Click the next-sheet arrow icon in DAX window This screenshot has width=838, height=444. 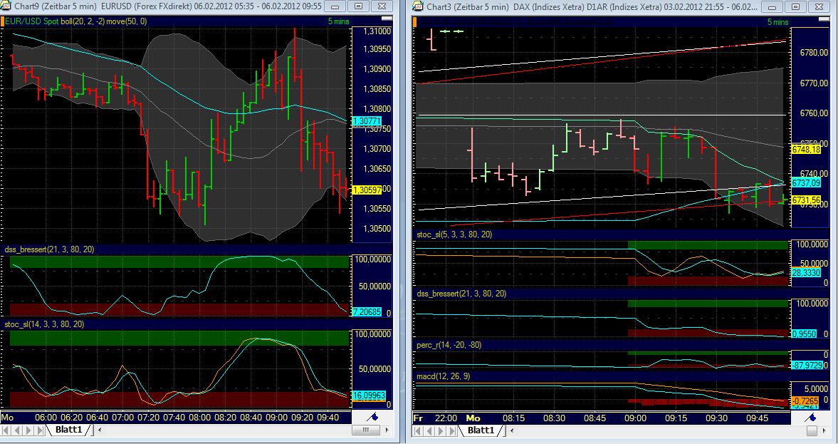pos(439,430)
